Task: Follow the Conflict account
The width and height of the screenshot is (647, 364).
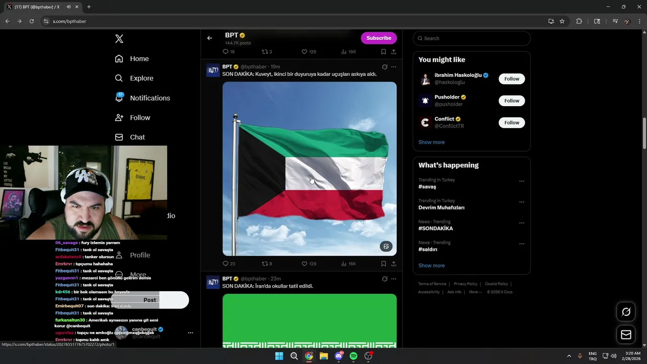Action: coord(512,122)
